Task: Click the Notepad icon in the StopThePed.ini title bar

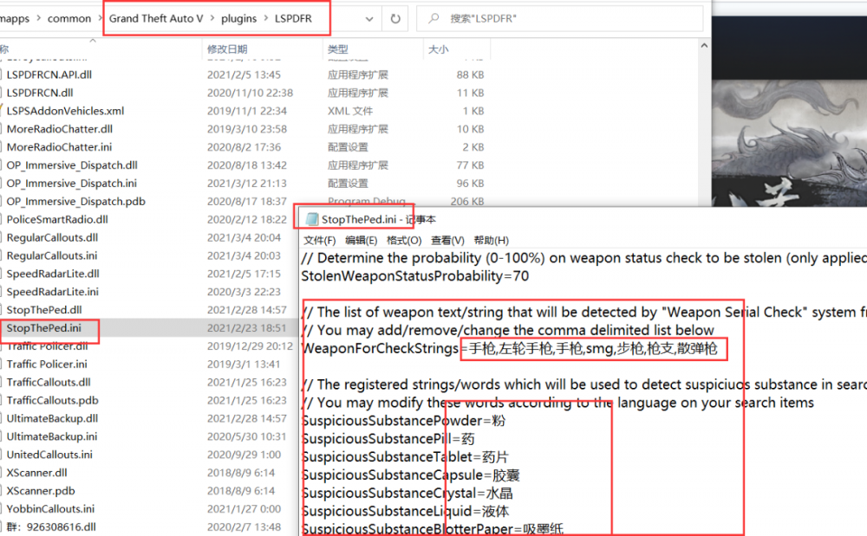Action: tap(312, 219)
